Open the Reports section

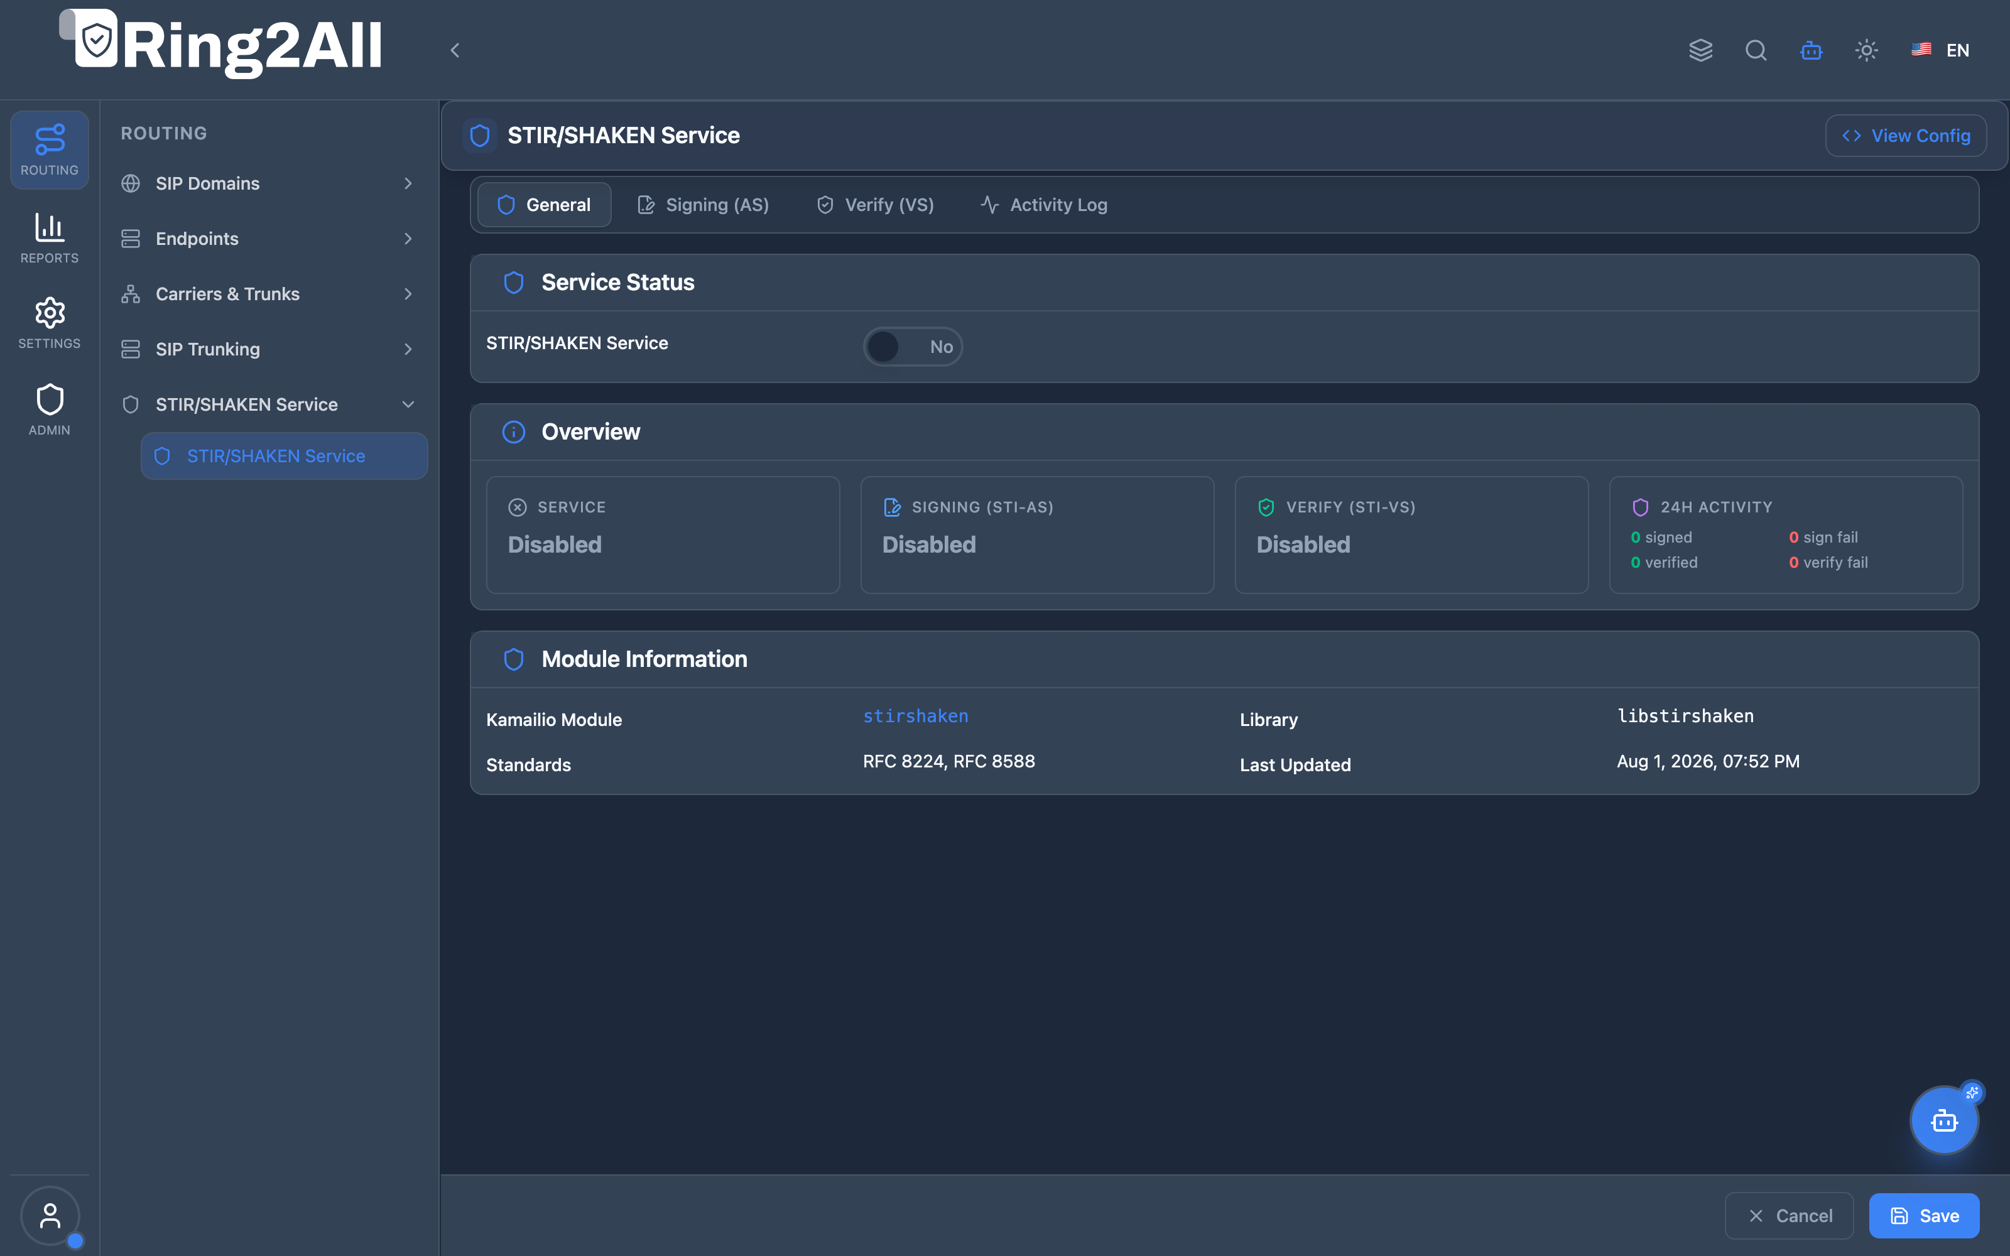pyautogui.click(x=49, y=239)
